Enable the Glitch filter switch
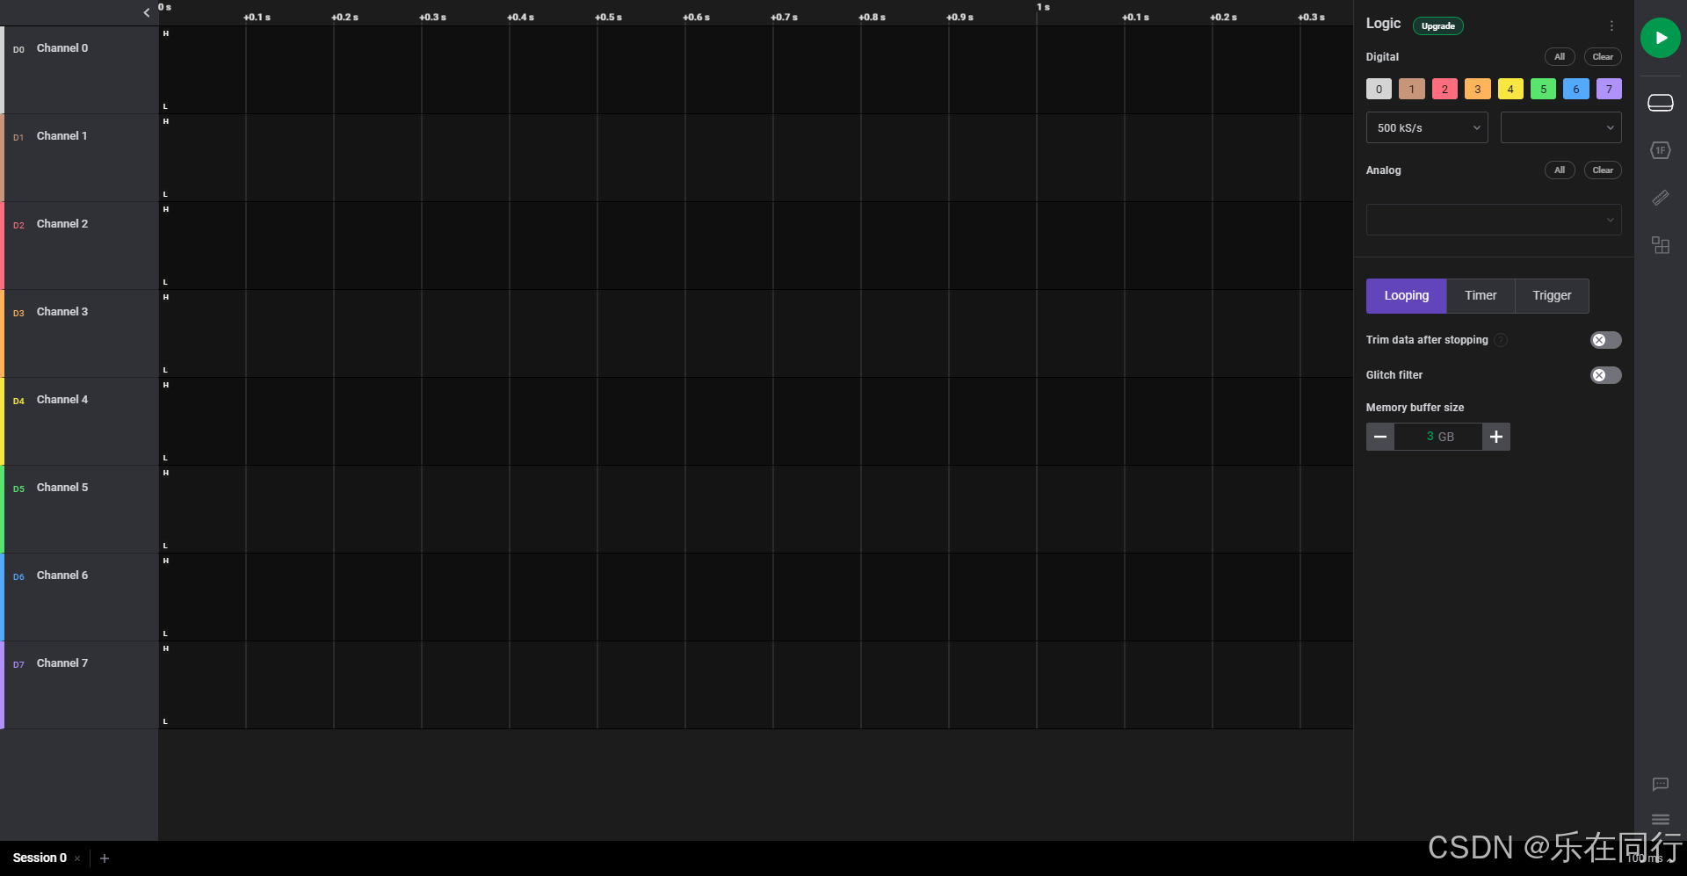 [1605, 375]
